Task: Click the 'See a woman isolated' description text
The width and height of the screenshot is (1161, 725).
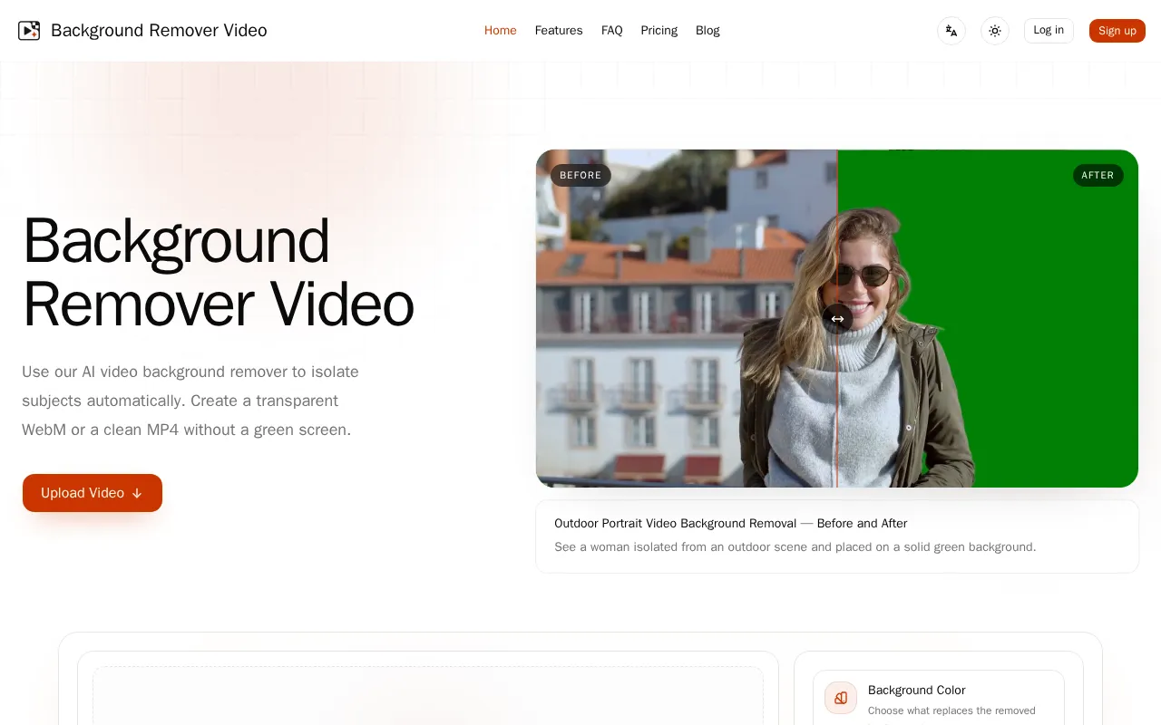Action: [x=795, y=547]
